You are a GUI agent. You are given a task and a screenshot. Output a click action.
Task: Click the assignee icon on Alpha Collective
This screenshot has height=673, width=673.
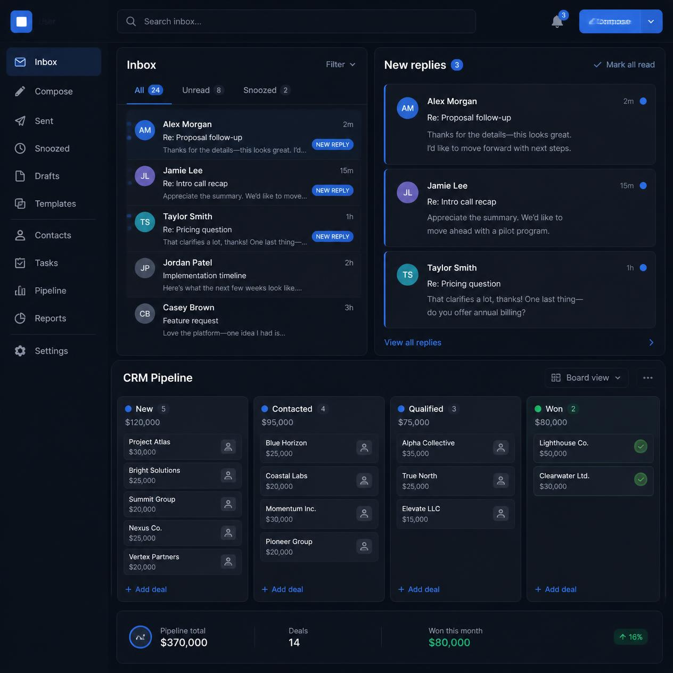pos(501,448)
